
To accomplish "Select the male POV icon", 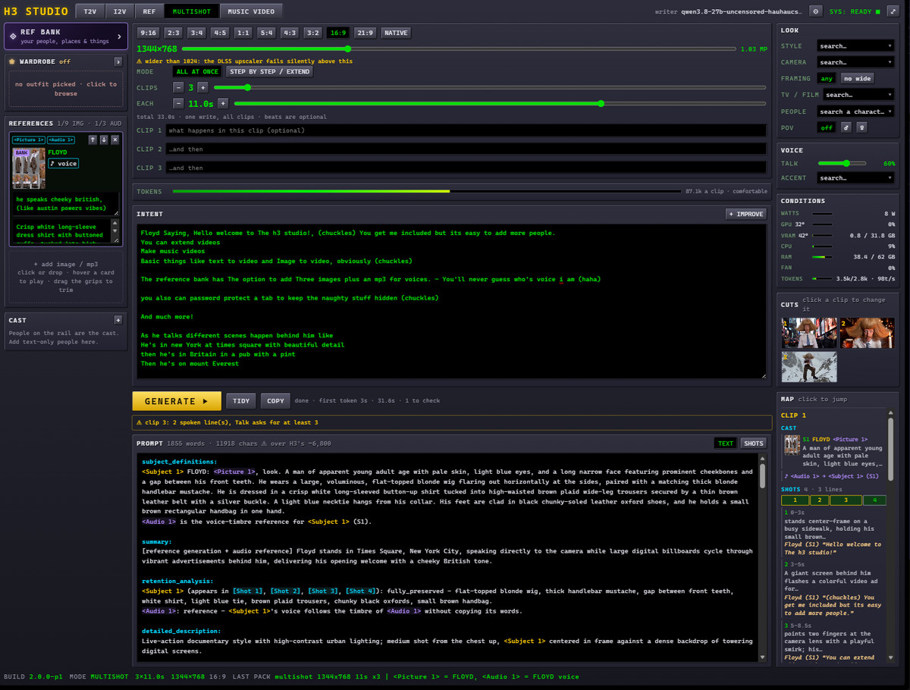I will pyautogui.click(x=846, y=127).
